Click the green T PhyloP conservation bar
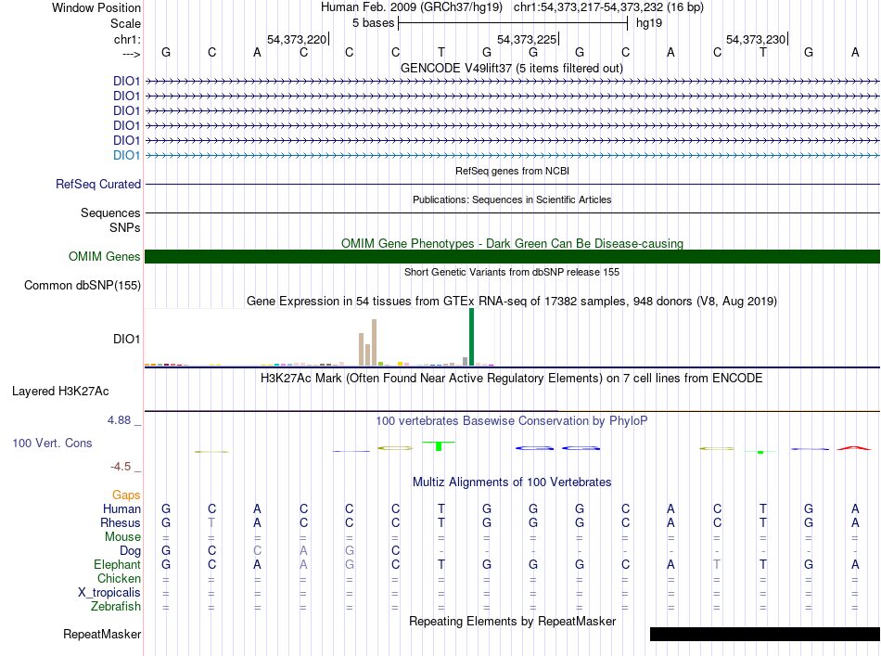This screenshot has height=656, width=881. click(439, 445)
